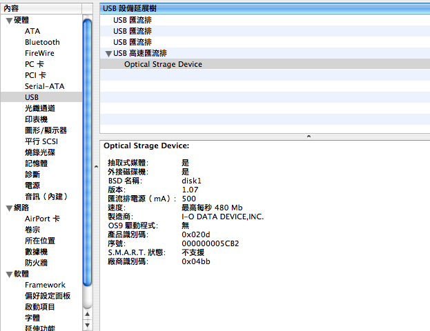Open the Serial-ATA entry
Screen dimensions: 430x331
[x=44, y=86]
